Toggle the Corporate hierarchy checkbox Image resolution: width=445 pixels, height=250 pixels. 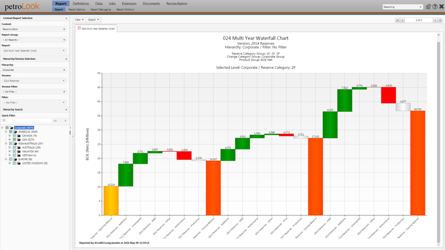point(7,128)
